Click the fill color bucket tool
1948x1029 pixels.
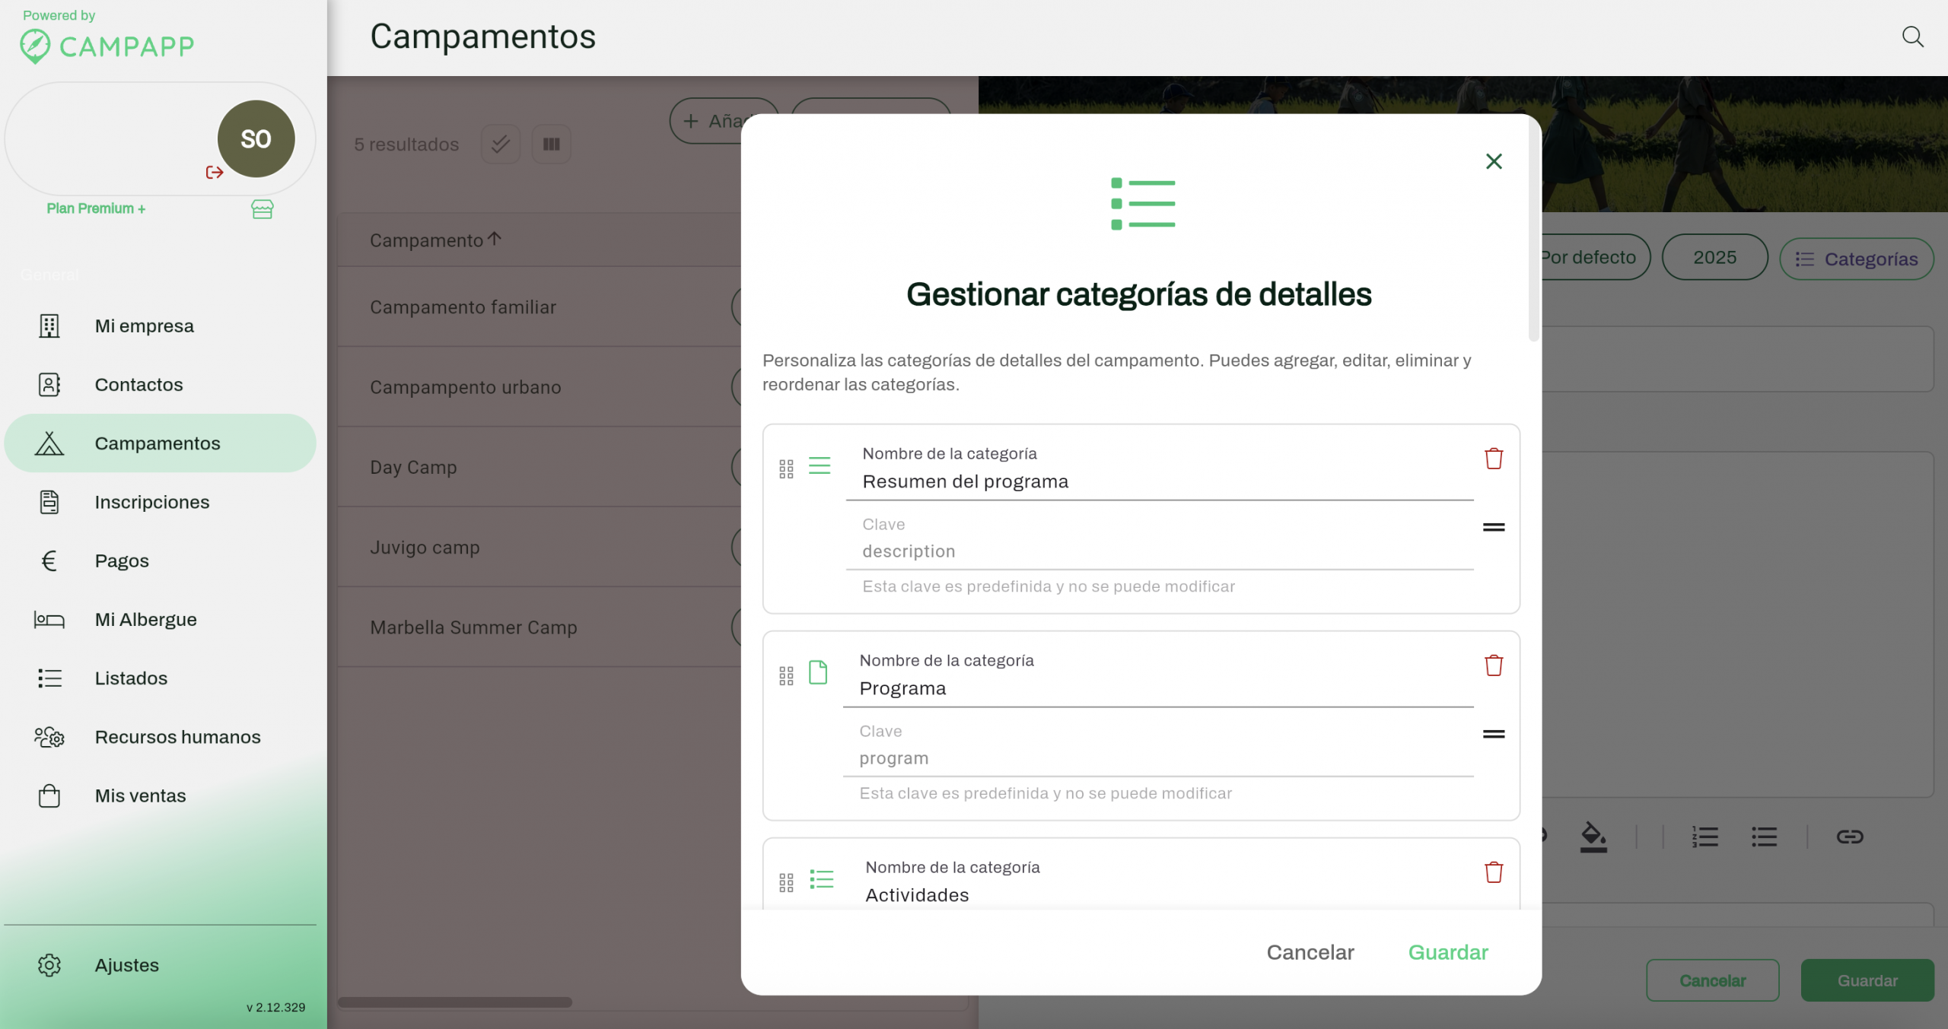pyautogui.click(x=1593, y=837)
